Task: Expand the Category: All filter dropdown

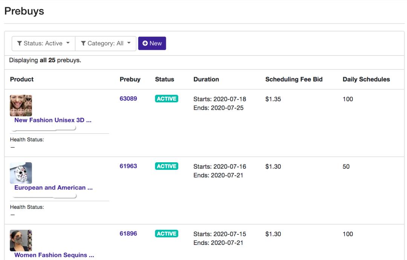Action: 106,43
